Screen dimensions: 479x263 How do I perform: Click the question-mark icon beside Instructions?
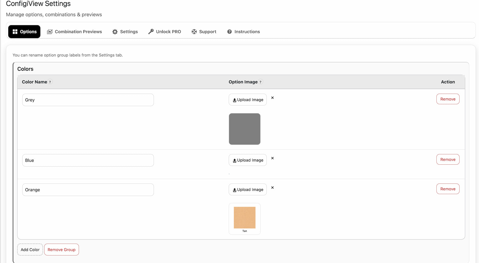(229, 31)
